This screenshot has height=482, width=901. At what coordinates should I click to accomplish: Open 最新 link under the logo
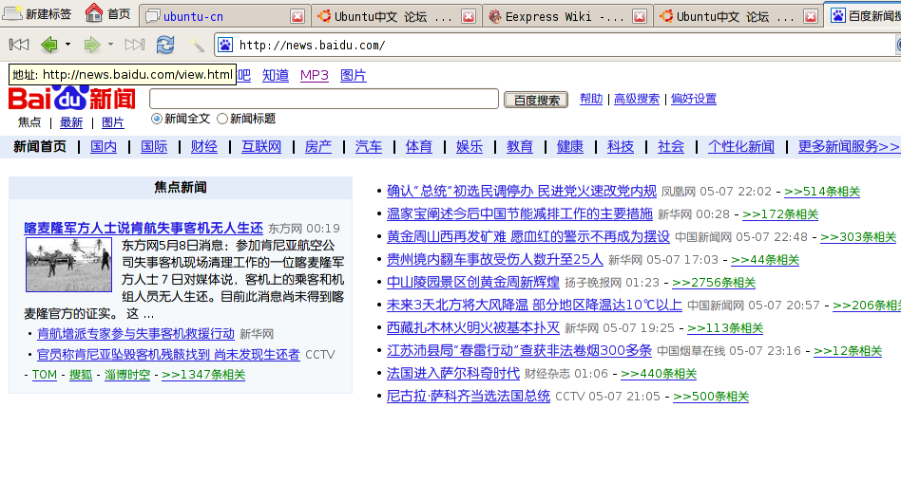(71, 122)
